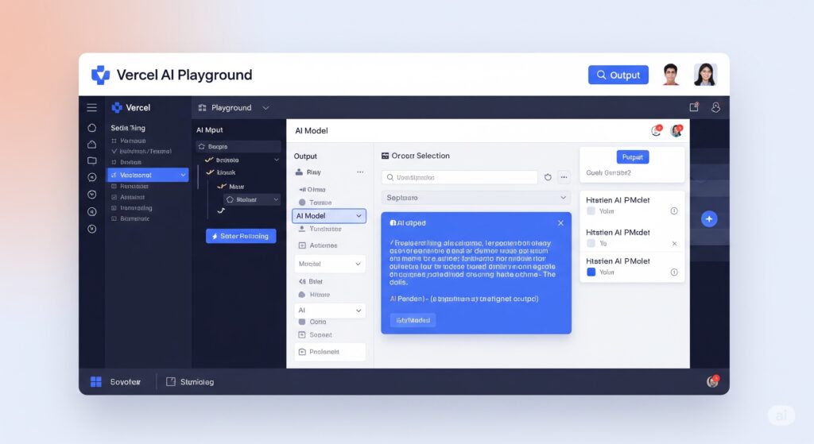The height and width of the screenshot is (444, 814).
Task: Click the grid icon beside "Sovoter" in the bottom bar
Action: coord(96,382)
